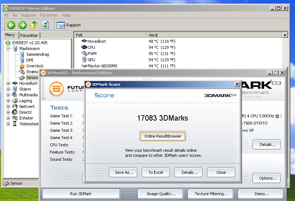
Task: Click the PWM temperature row icon
Action: coord(84,54)
